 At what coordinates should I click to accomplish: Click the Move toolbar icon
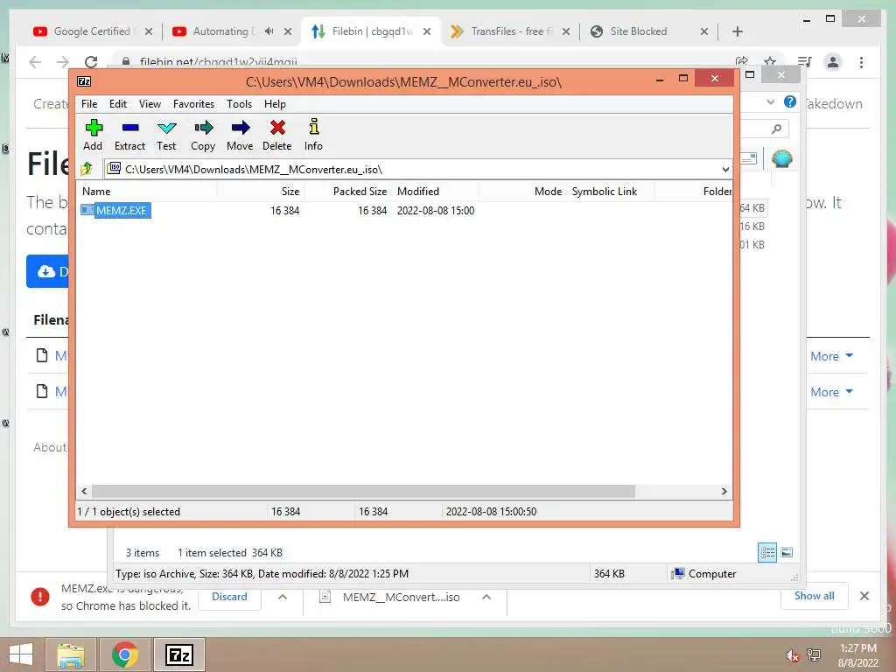[x=240, y=135]
